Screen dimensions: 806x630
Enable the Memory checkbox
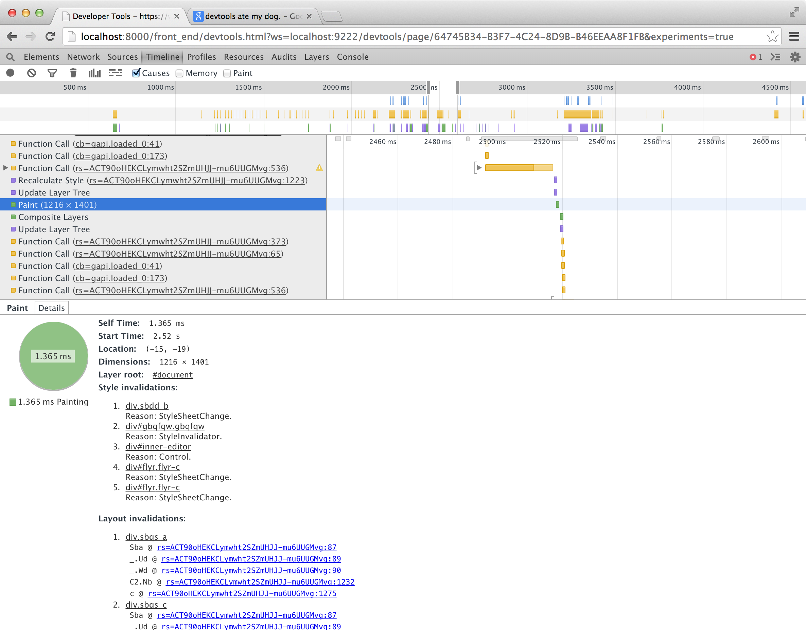(x=180, y=73)
